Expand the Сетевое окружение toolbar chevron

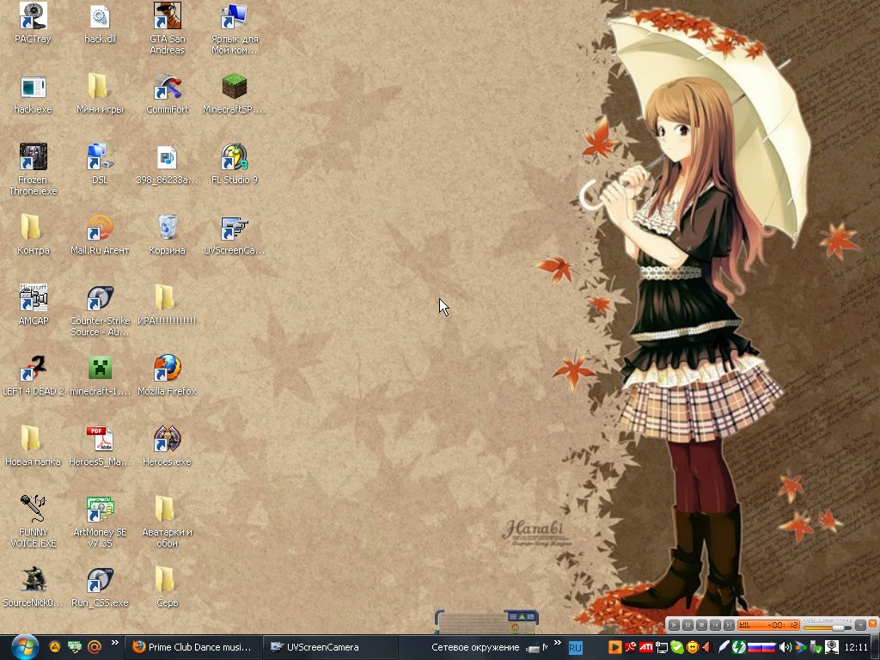pos(557,643)
